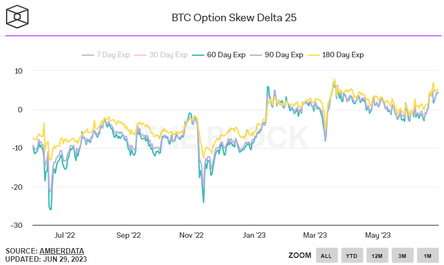The image size is (444, 265).
Task: Click the Mar '23 axis label
Action: 315,236
